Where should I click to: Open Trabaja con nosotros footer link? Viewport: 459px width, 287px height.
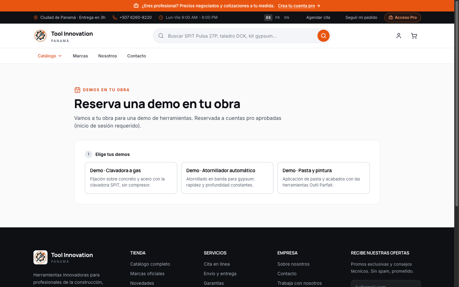[x=300, y=283]
